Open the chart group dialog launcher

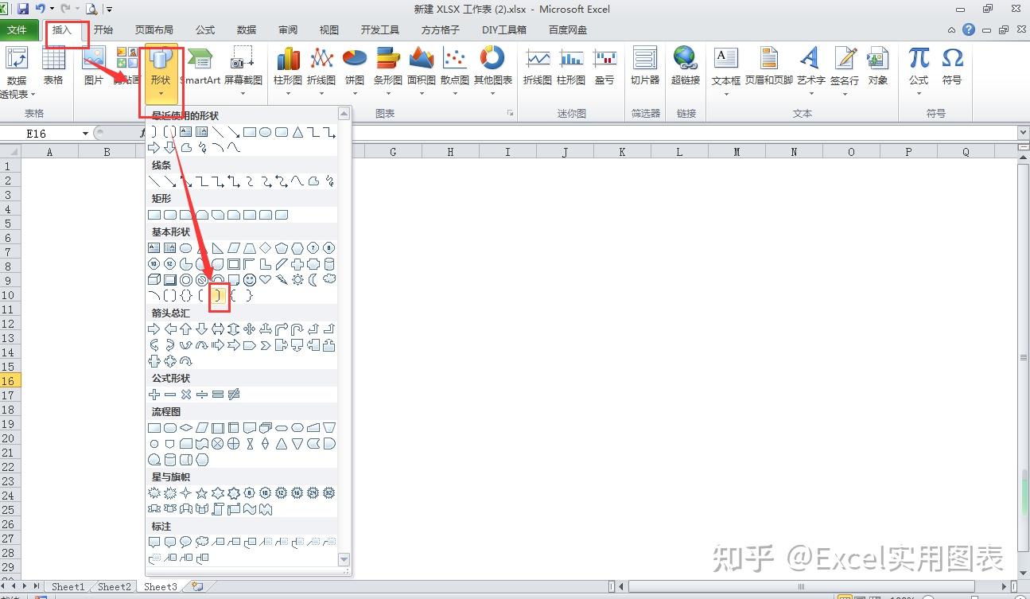[510, 114]
